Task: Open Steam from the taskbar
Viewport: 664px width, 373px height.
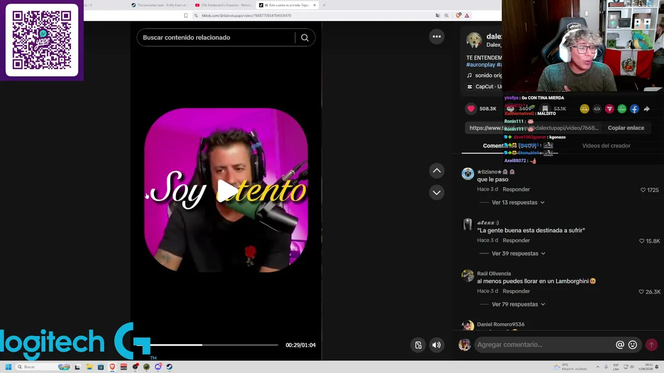Action: 169,367
